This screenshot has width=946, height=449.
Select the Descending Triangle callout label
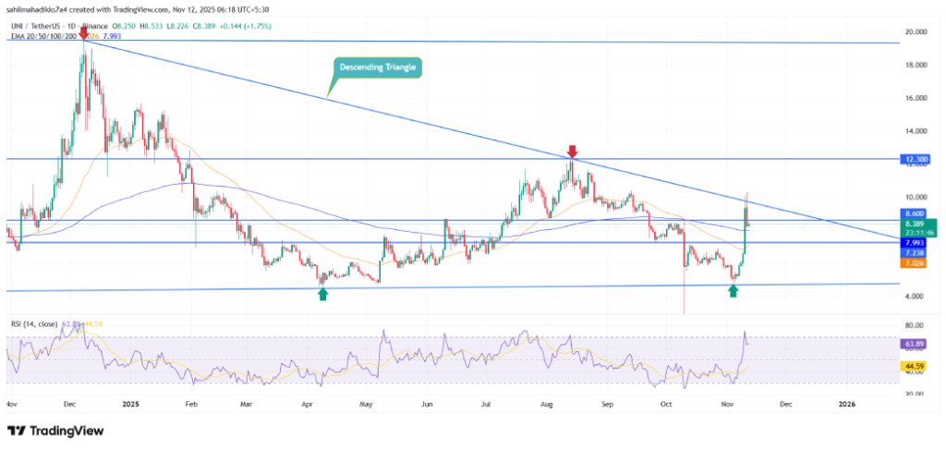(377, 67)
